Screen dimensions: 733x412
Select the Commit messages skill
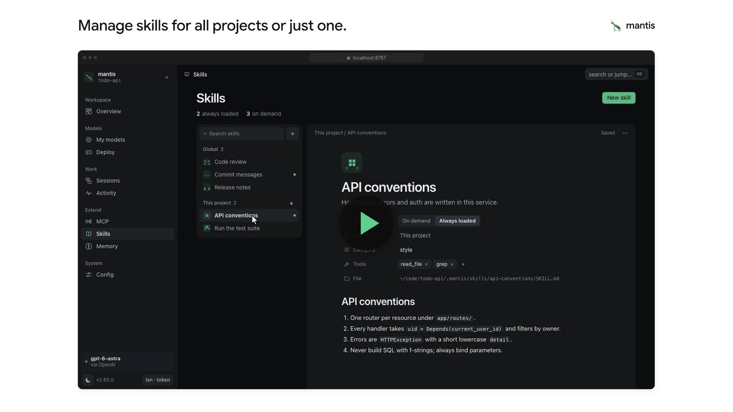click(249, 175)
